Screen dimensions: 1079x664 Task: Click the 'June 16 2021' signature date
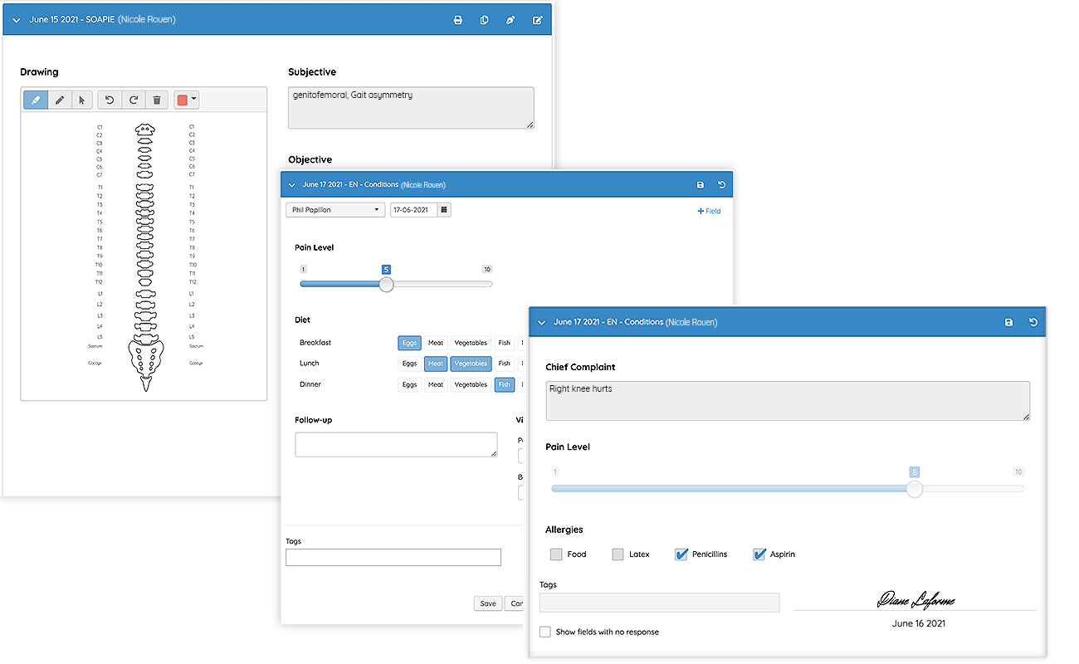pos(919,623)
